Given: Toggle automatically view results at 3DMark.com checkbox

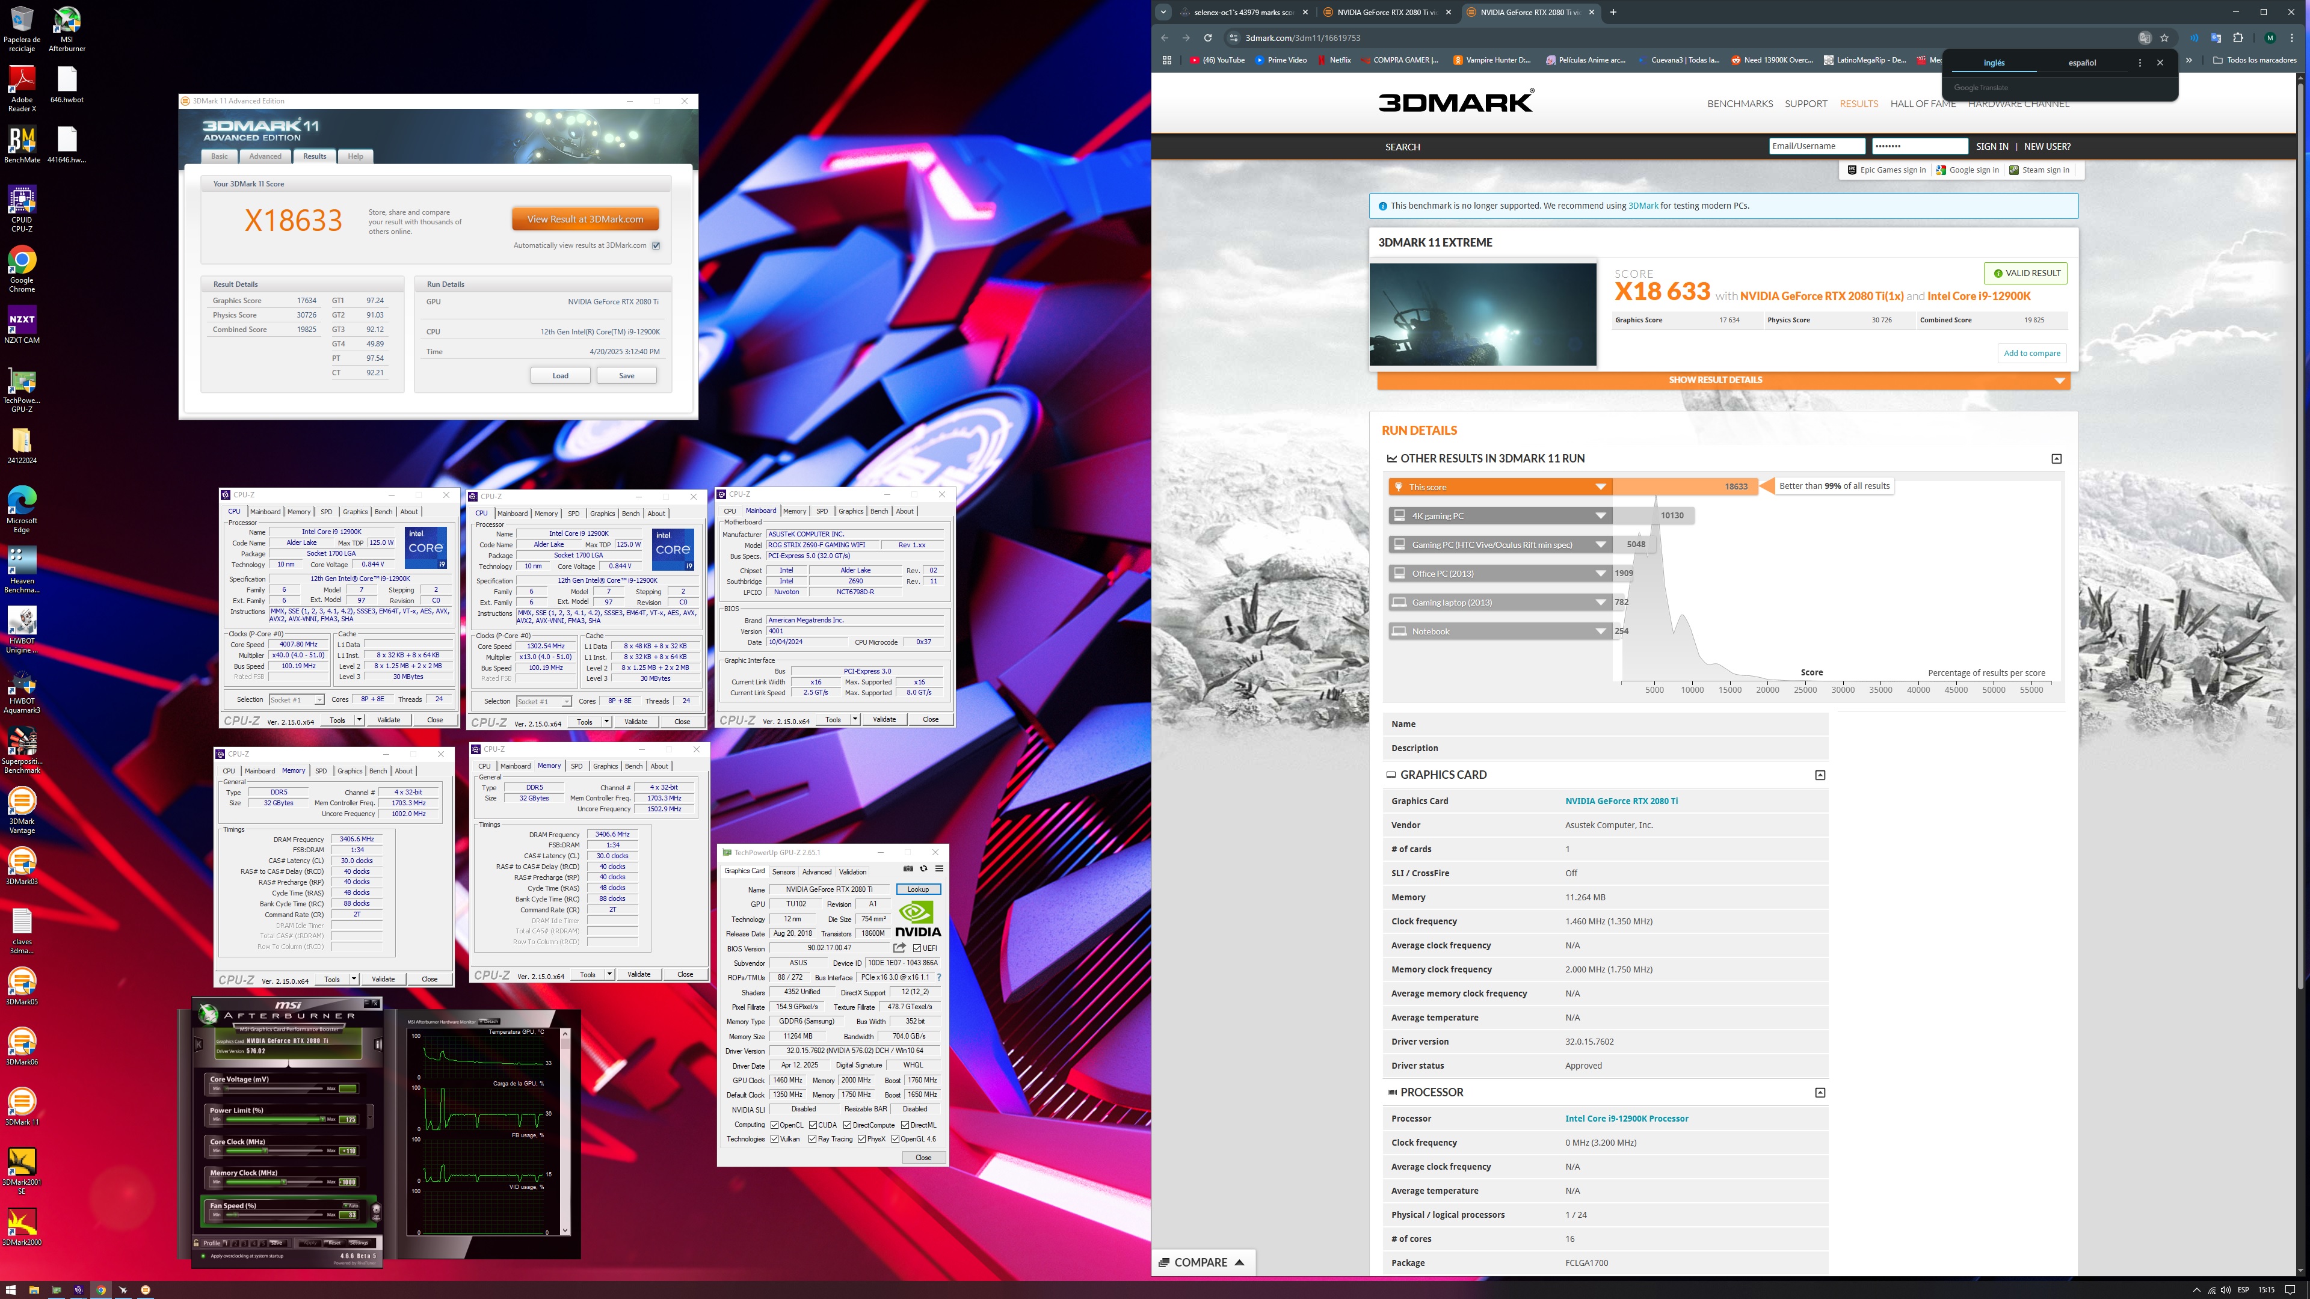Looking at the screenshot, I should [x=656, y=245].
